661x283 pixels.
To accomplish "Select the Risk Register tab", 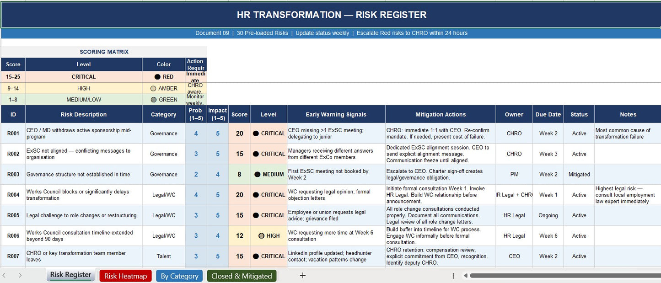I will (70, 275).
